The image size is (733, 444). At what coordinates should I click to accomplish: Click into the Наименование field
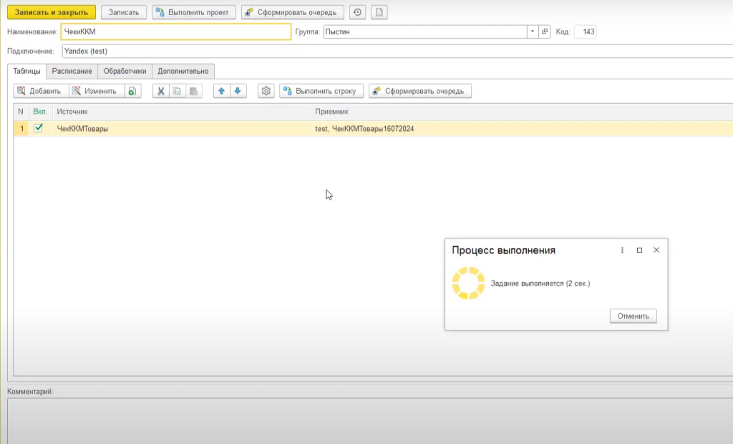175,32
